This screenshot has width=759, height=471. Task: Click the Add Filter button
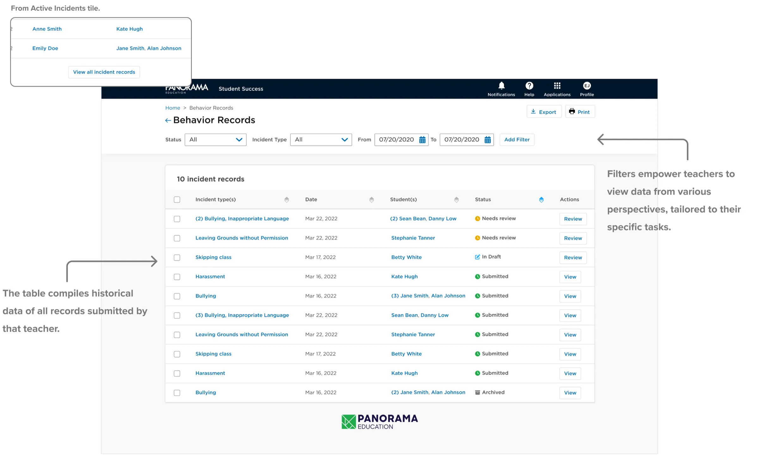516,139
